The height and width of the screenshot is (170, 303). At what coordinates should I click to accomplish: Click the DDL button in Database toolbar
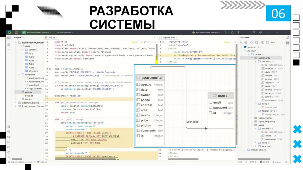[x=273, y=42]
